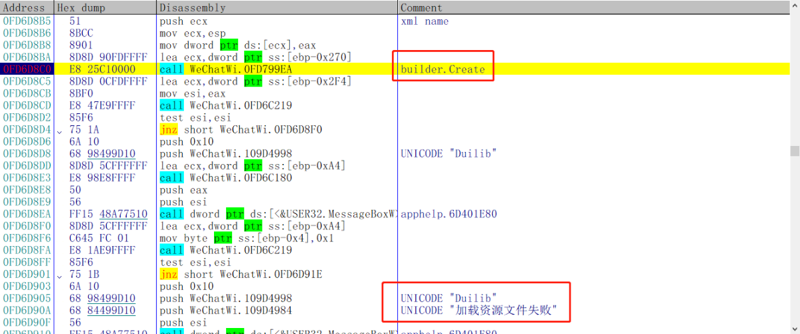Screen dimensions: 800x334
Task: Select address 0FD6D8C5
Action: coord(27,81)
